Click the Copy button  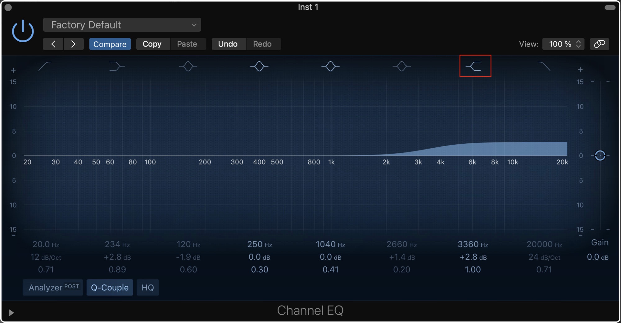click(152, 44)
